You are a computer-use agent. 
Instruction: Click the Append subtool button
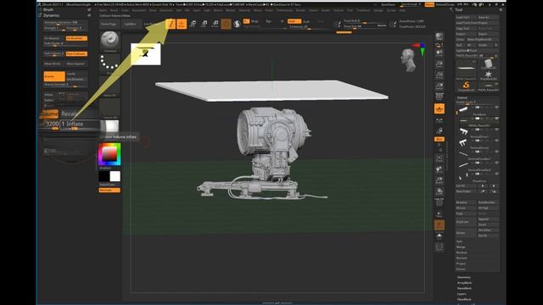(x=489, y=219)
